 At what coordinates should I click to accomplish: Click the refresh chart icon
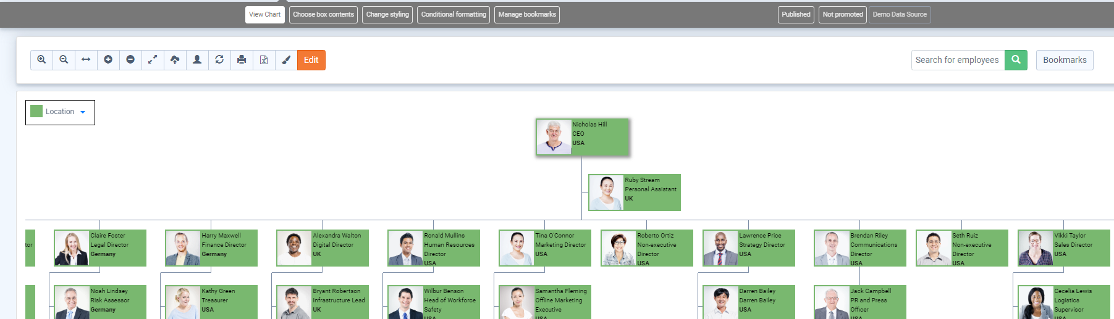(219, 60)
